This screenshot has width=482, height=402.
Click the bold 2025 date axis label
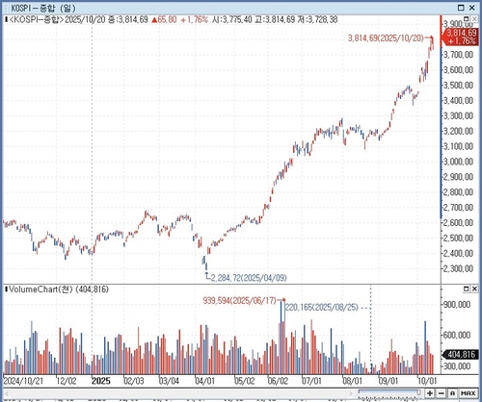tap(101, 381)
